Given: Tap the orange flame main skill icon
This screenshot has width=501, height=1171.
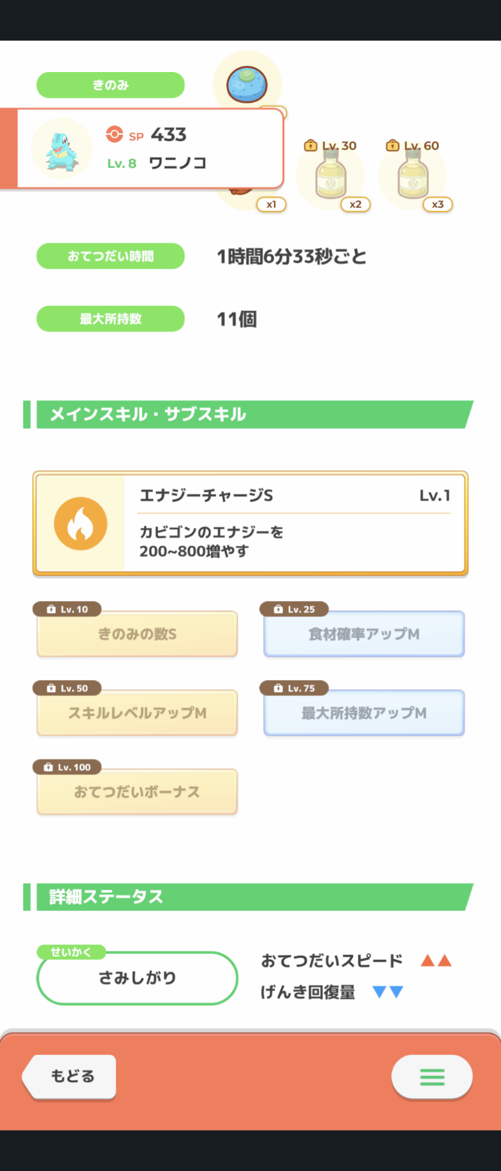Looking at the screenshot, I should (x=81, y=523).
